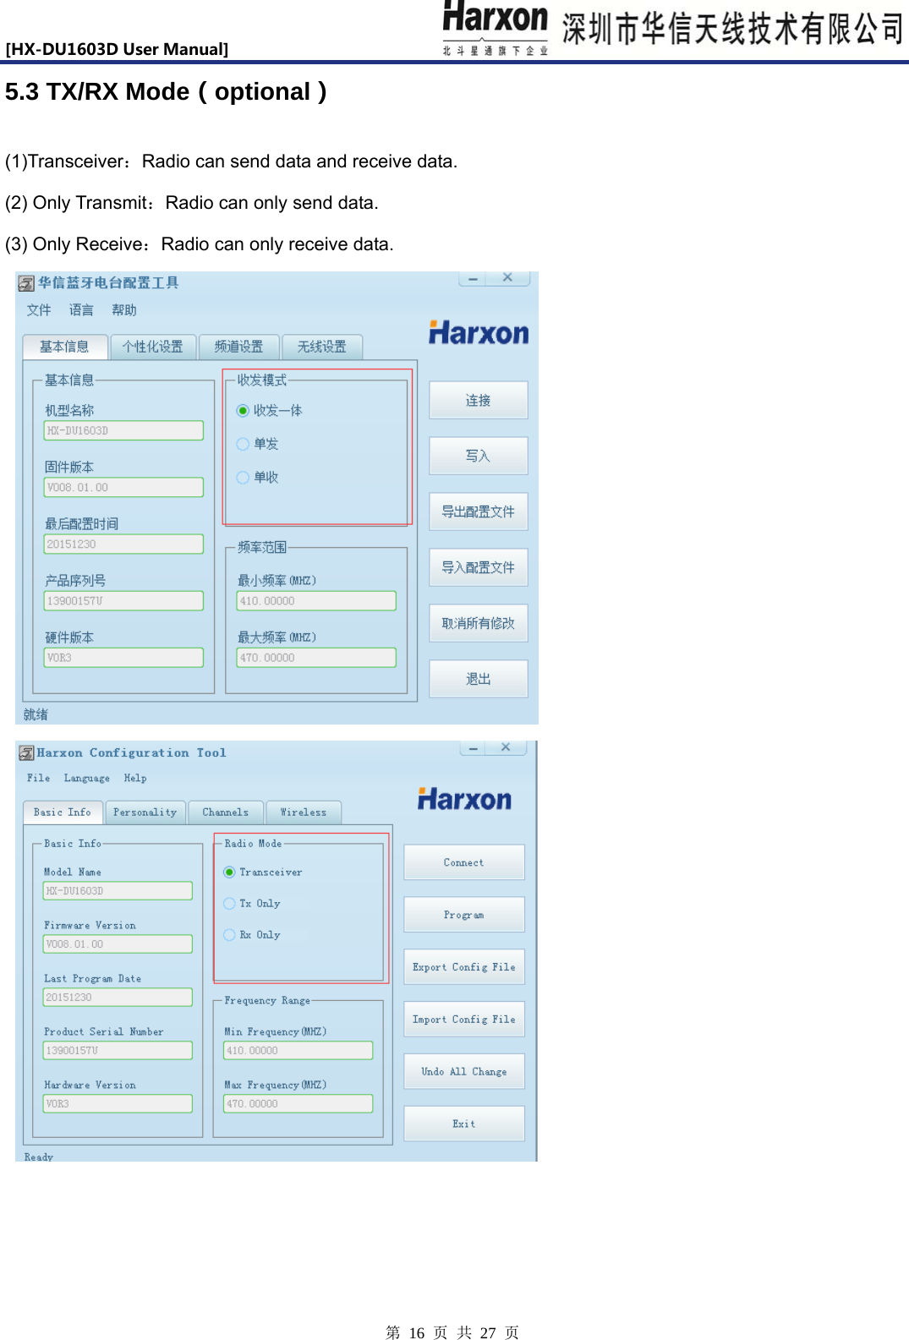The height and width of the screenshot is (1340, 909).
Task: Click the 退出 button
Action: (x=479, y=679)
